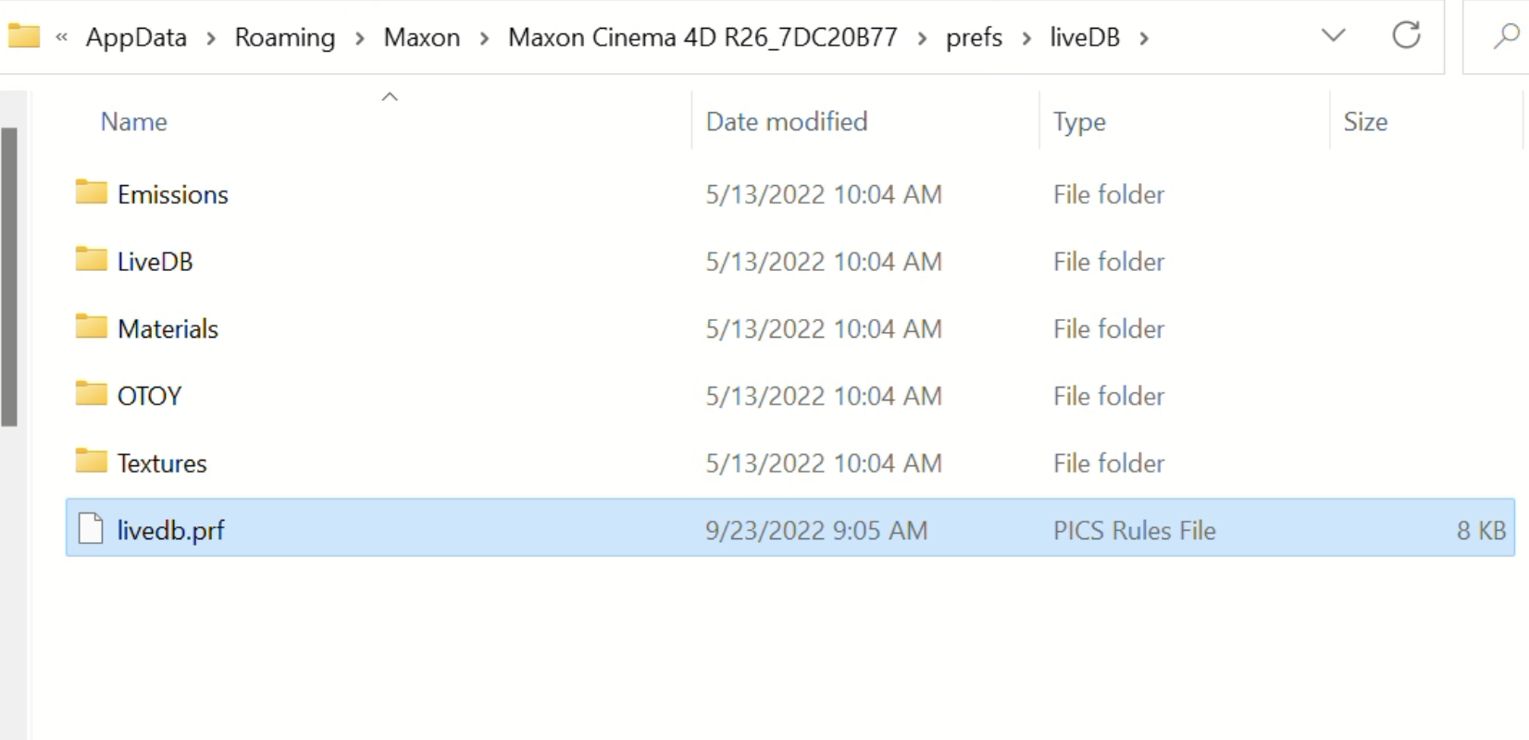
Task: Click the Emissions folder icon
Action: pyautogui.click(x=91, y=192)
